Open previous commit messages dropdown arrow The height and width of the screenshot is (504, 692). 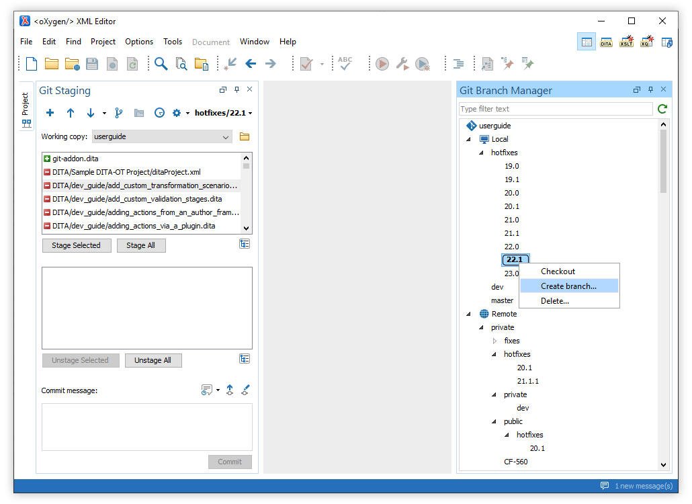tap(218, 390)
